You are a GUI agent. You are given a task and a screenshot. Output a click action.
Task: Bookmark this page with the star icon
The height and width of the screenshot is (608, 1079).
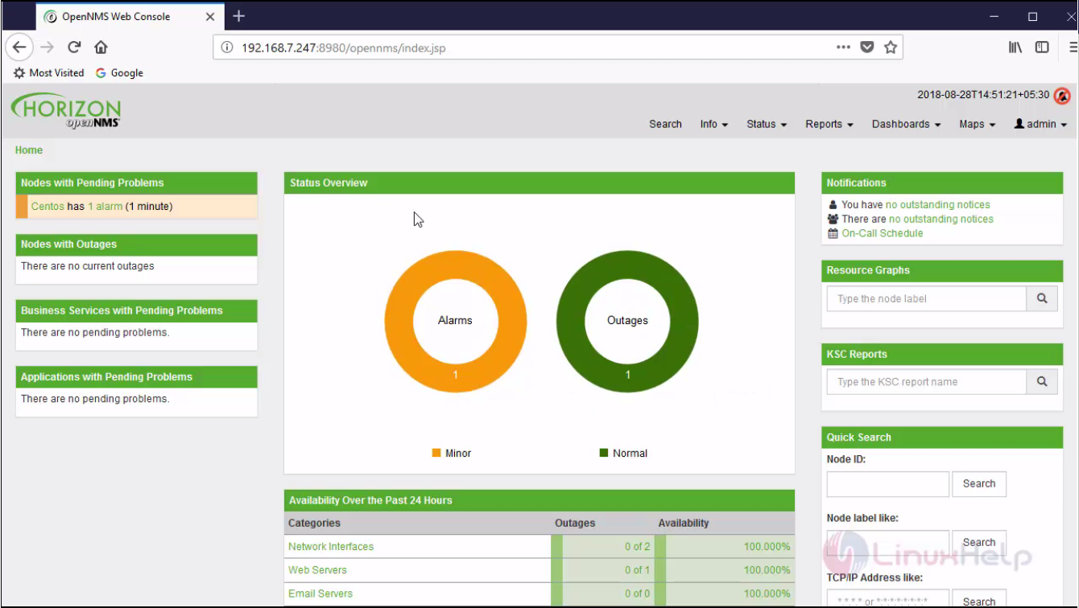(891, 47)
